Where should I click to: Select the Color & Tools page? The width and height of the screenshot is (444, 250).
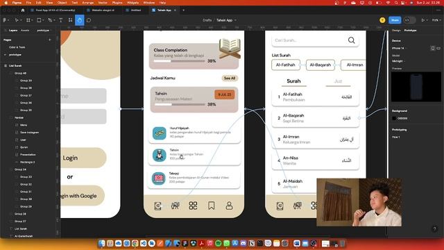pos(17,47)
